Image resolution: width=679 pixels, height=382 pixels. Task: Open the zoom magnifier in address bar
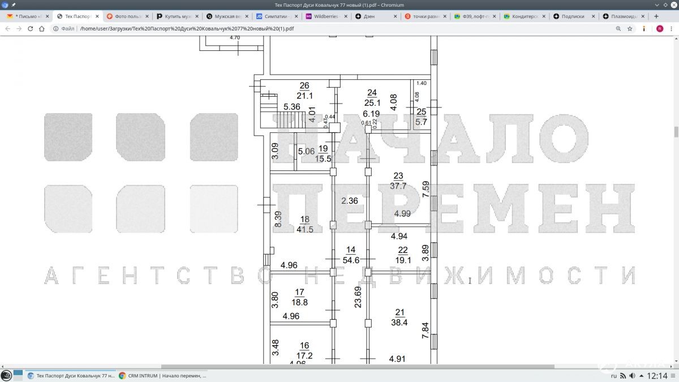point(618,28)
